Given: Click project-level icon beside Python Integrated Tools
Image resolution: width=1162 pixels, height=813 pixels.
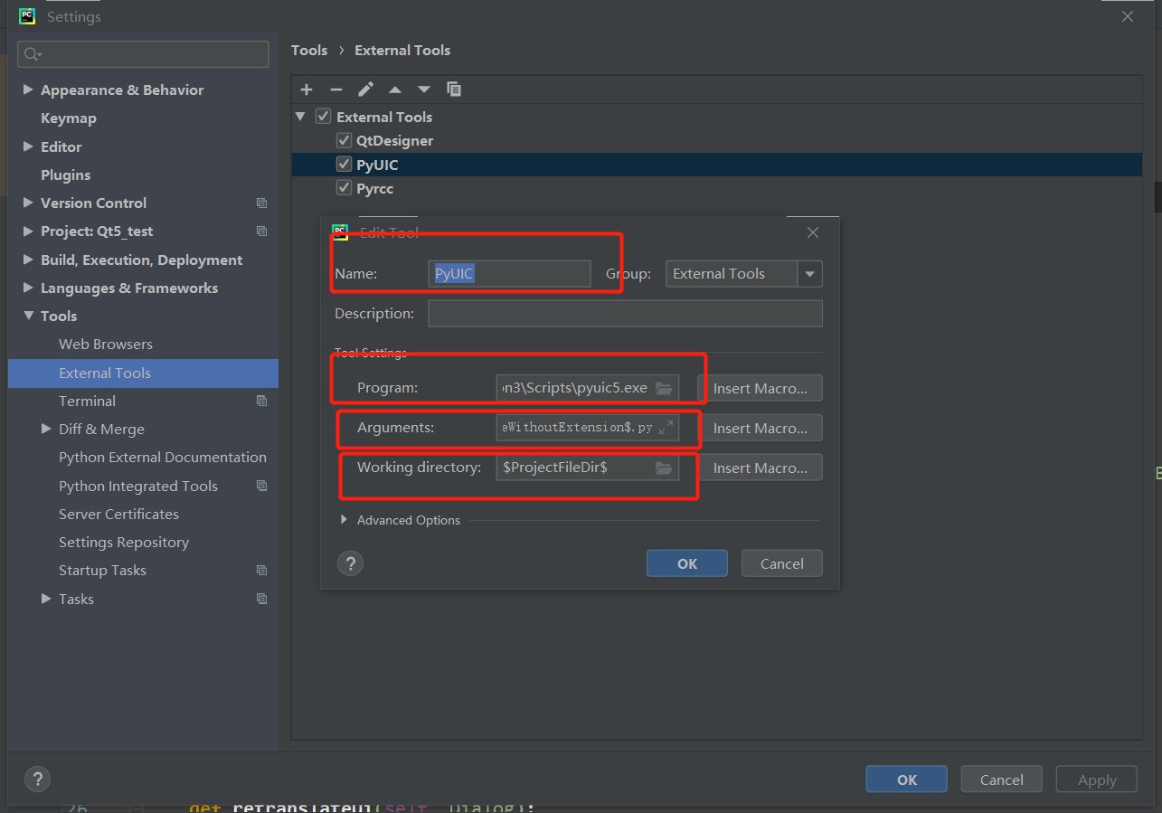Looking at the screenshot, I should point(261,486).
